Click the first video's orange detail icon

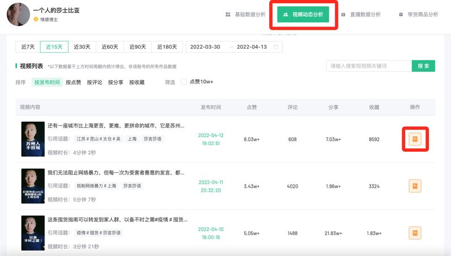pos(415,139)
